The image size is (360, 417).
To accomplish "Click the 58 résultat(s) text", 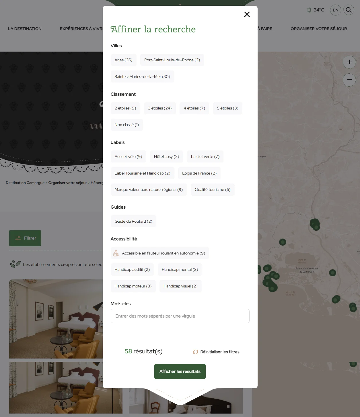I will tap(143, 351).
